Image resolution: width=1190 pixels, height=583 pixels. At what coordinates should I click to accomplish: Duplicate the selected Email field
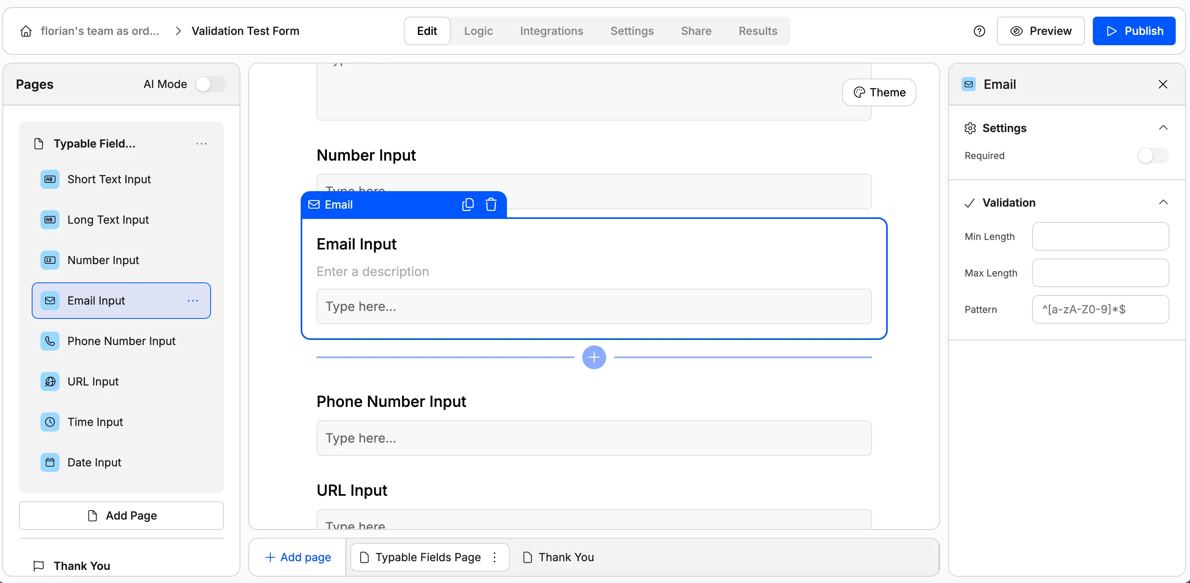coord(468,205)
